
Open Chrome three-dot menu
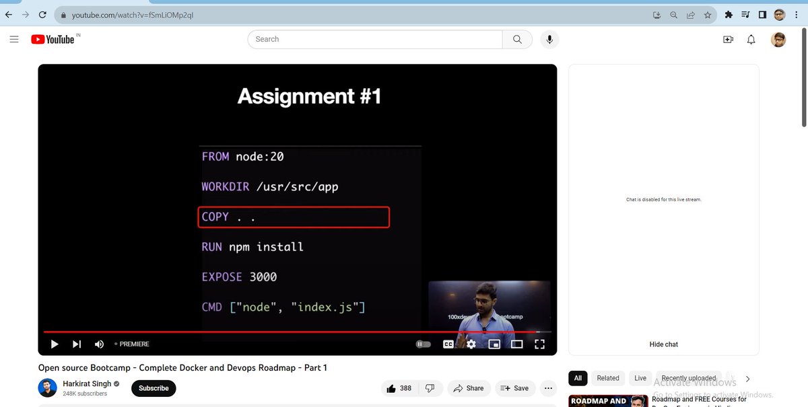[797, 14]
